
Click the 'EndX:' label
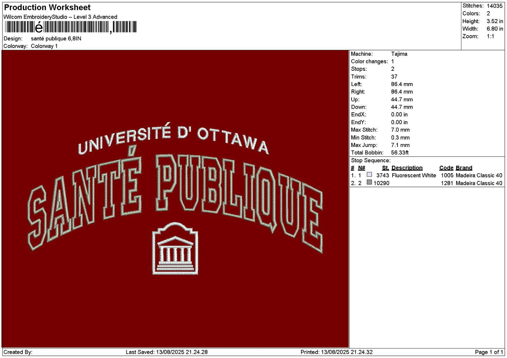tap(359, 115)
